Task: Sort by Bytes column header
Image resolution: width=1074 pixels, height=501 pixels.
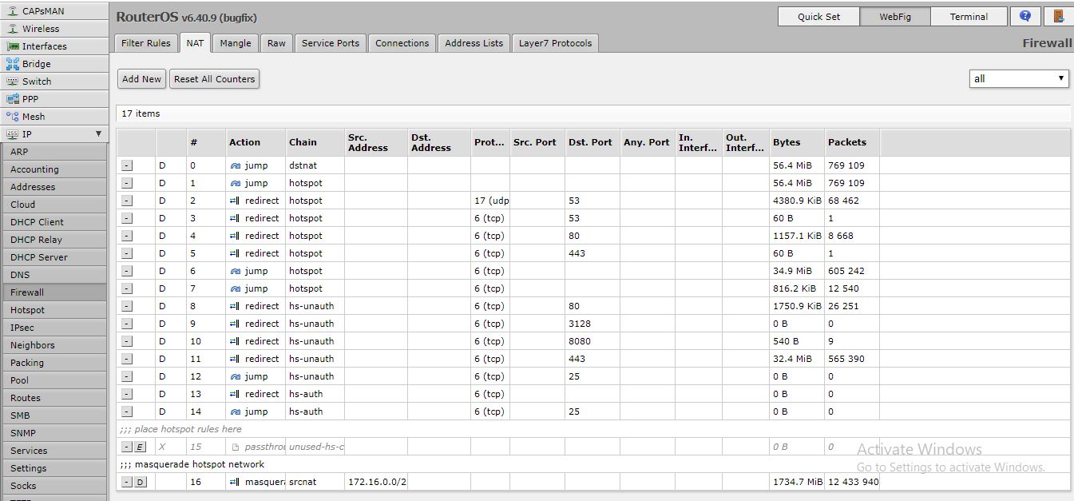Action: pos(796,142)
